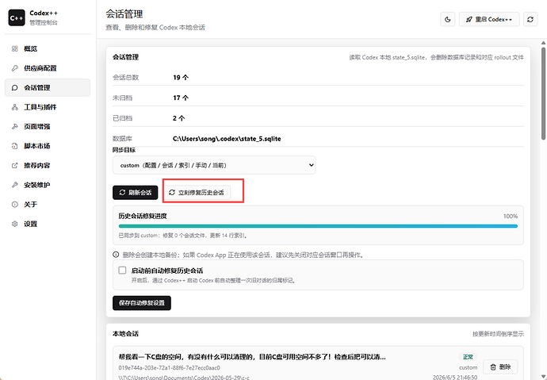Click the scrollbar down arrow

(543, 377)
